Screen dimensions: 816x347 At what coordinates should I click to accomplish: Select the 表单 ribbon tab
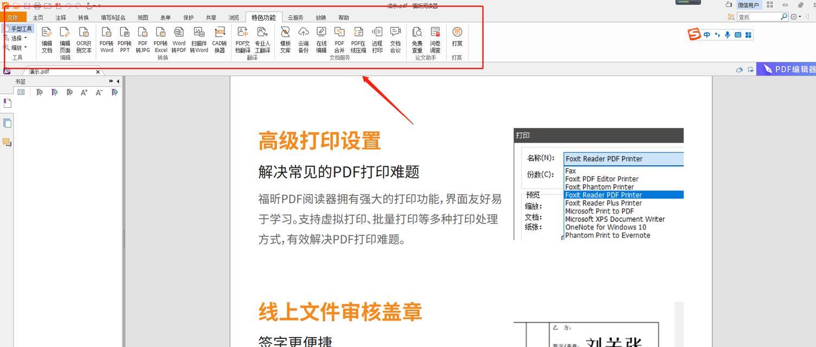[x=165, y=17]
